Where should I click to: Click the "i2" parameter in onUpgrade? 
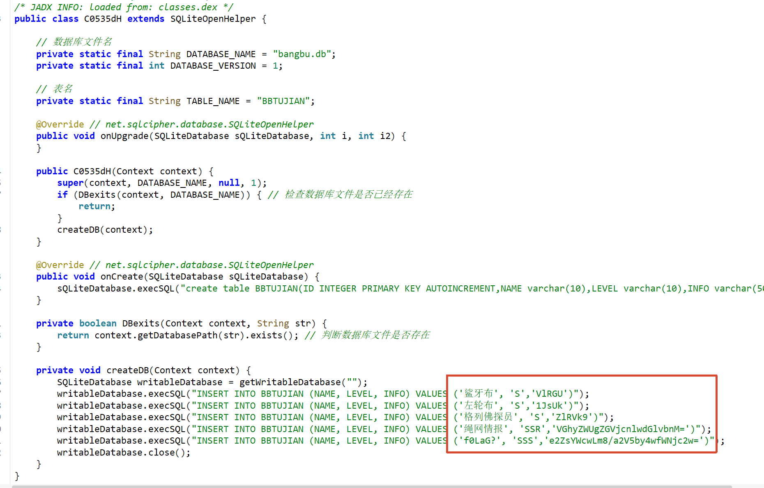385,136
